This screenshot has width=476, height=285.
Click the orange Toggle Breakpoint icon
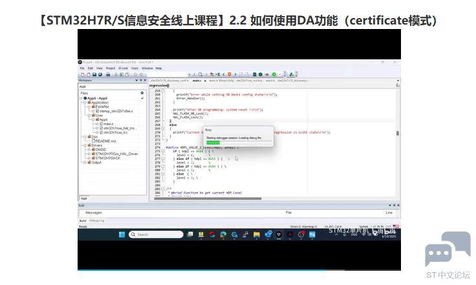(230, 74)
